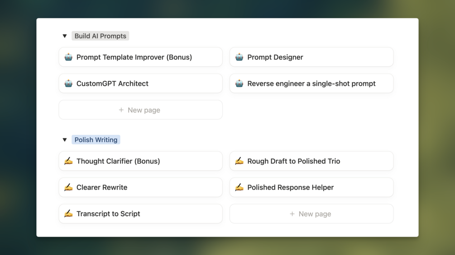Click writing hand icon beside Clearer Rewrite

click(x=68, y=187)
